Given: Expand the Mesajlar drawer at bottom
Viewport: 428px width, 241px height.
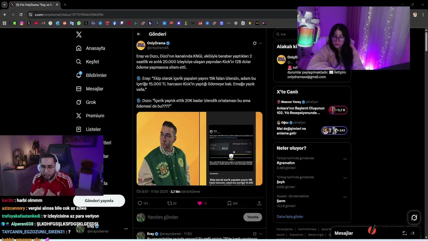Looking at the screenshot, I should tap(413, 233).
